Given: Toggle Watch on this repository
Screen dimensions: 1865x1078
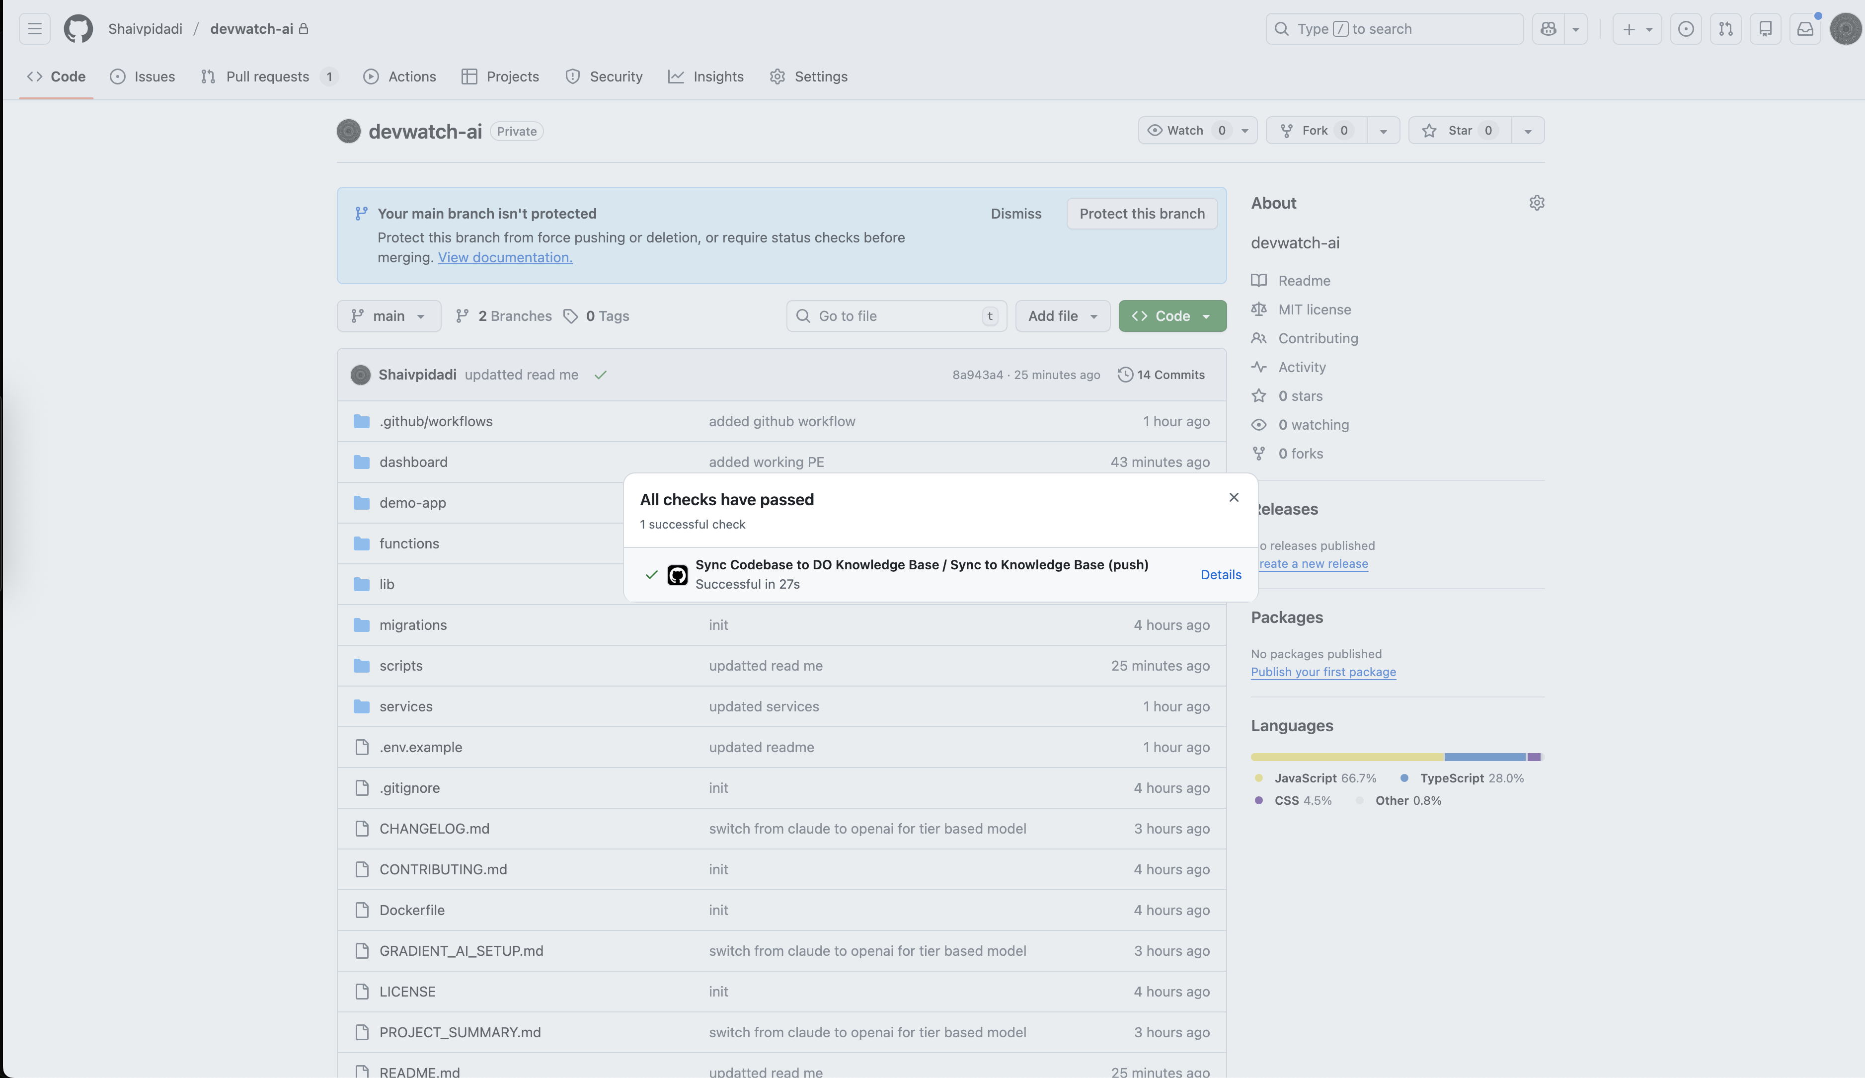Looking at the screenshot, I should coord(1184,131).
